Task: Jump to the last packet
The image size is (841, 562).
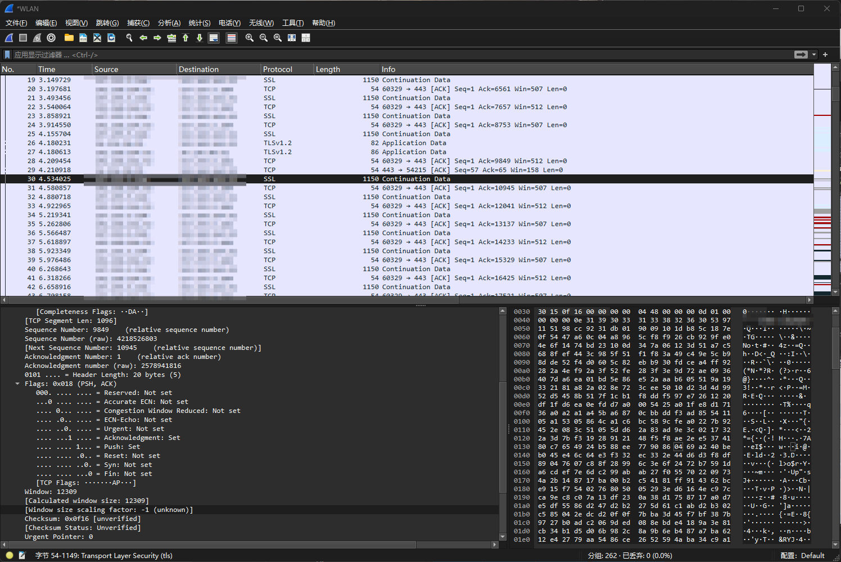Action: (200, 38)
